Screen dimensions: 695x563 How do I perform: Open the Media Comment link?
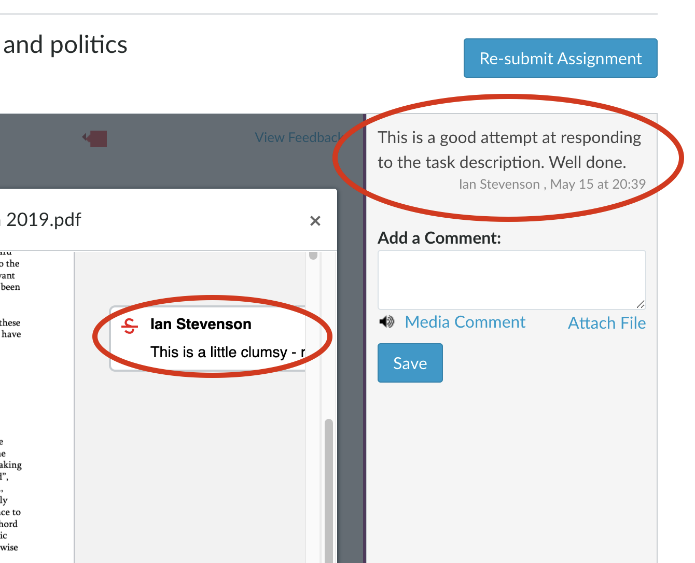click(x=465, y=322)
